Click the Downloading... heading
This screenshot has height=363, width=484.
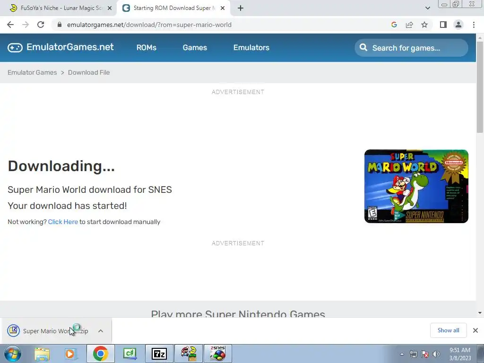pyautogui.click(x=61, y=166)
